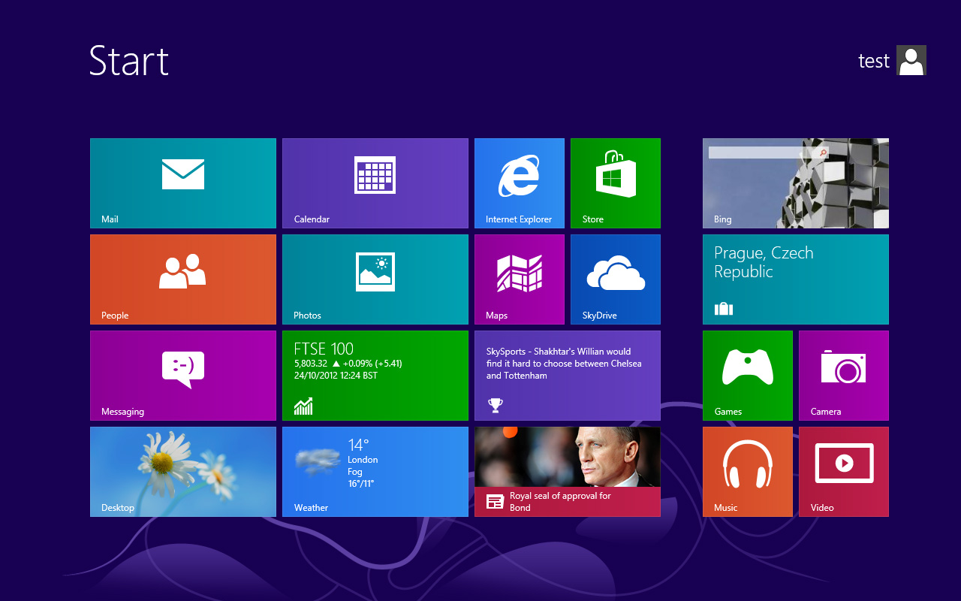Open the Photos picture icon

click(375, 272)
